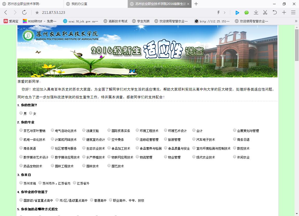Choose major 商务英语
299x216 pixels.
[21, 148]
